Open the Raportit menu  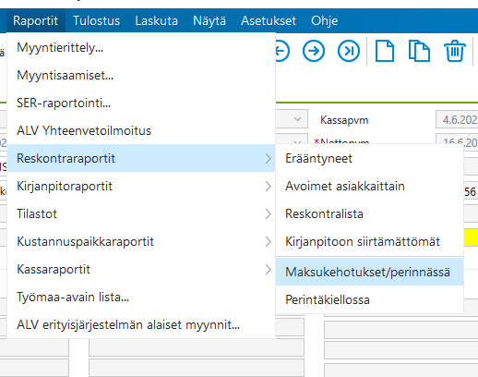35,20
